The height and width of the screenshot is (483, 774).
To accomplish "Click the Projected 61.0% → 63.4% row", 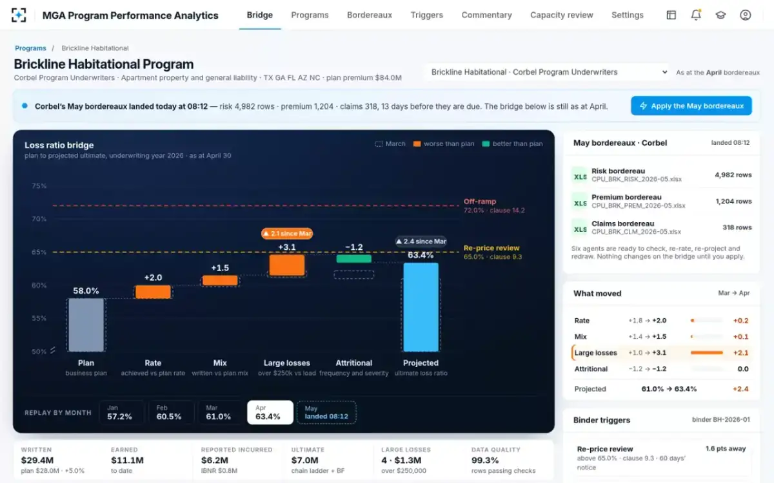I will [661, 389].
